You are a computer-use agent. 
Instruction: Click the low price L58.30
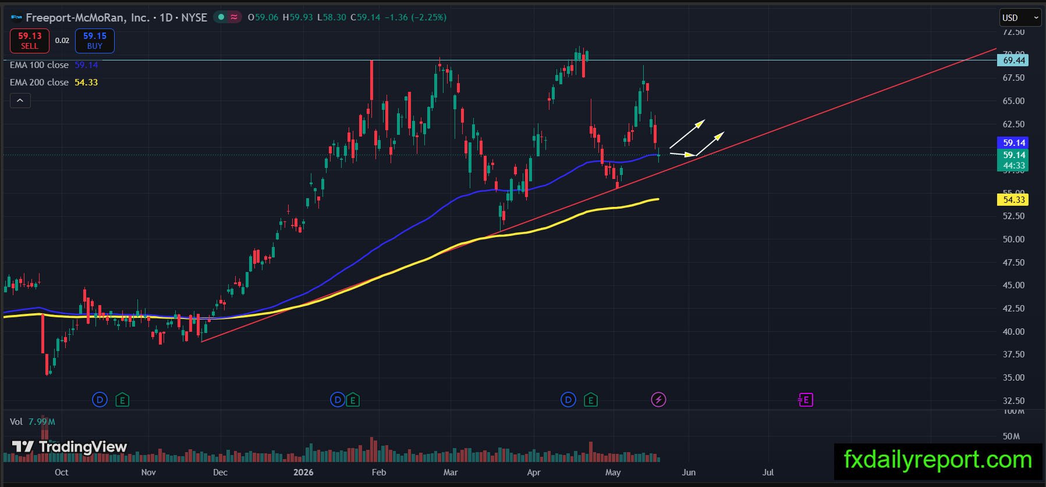pyautogui.click(x=332, y=17)
